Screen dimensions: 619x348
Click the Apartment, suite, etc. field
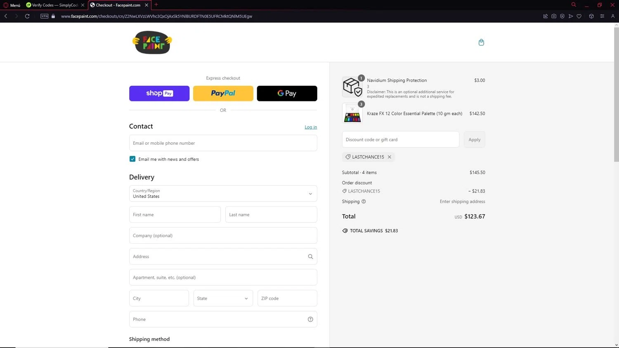coord(223,277)
